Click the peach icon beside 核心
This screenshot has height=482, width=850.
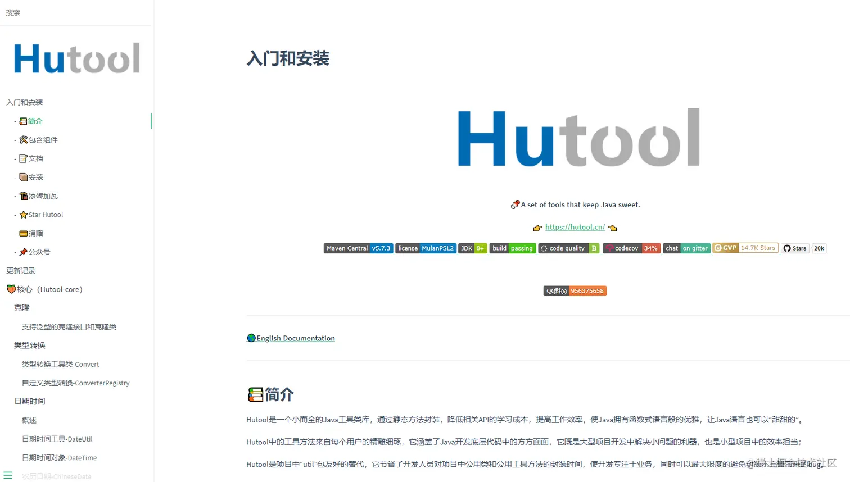coord(11,289)
